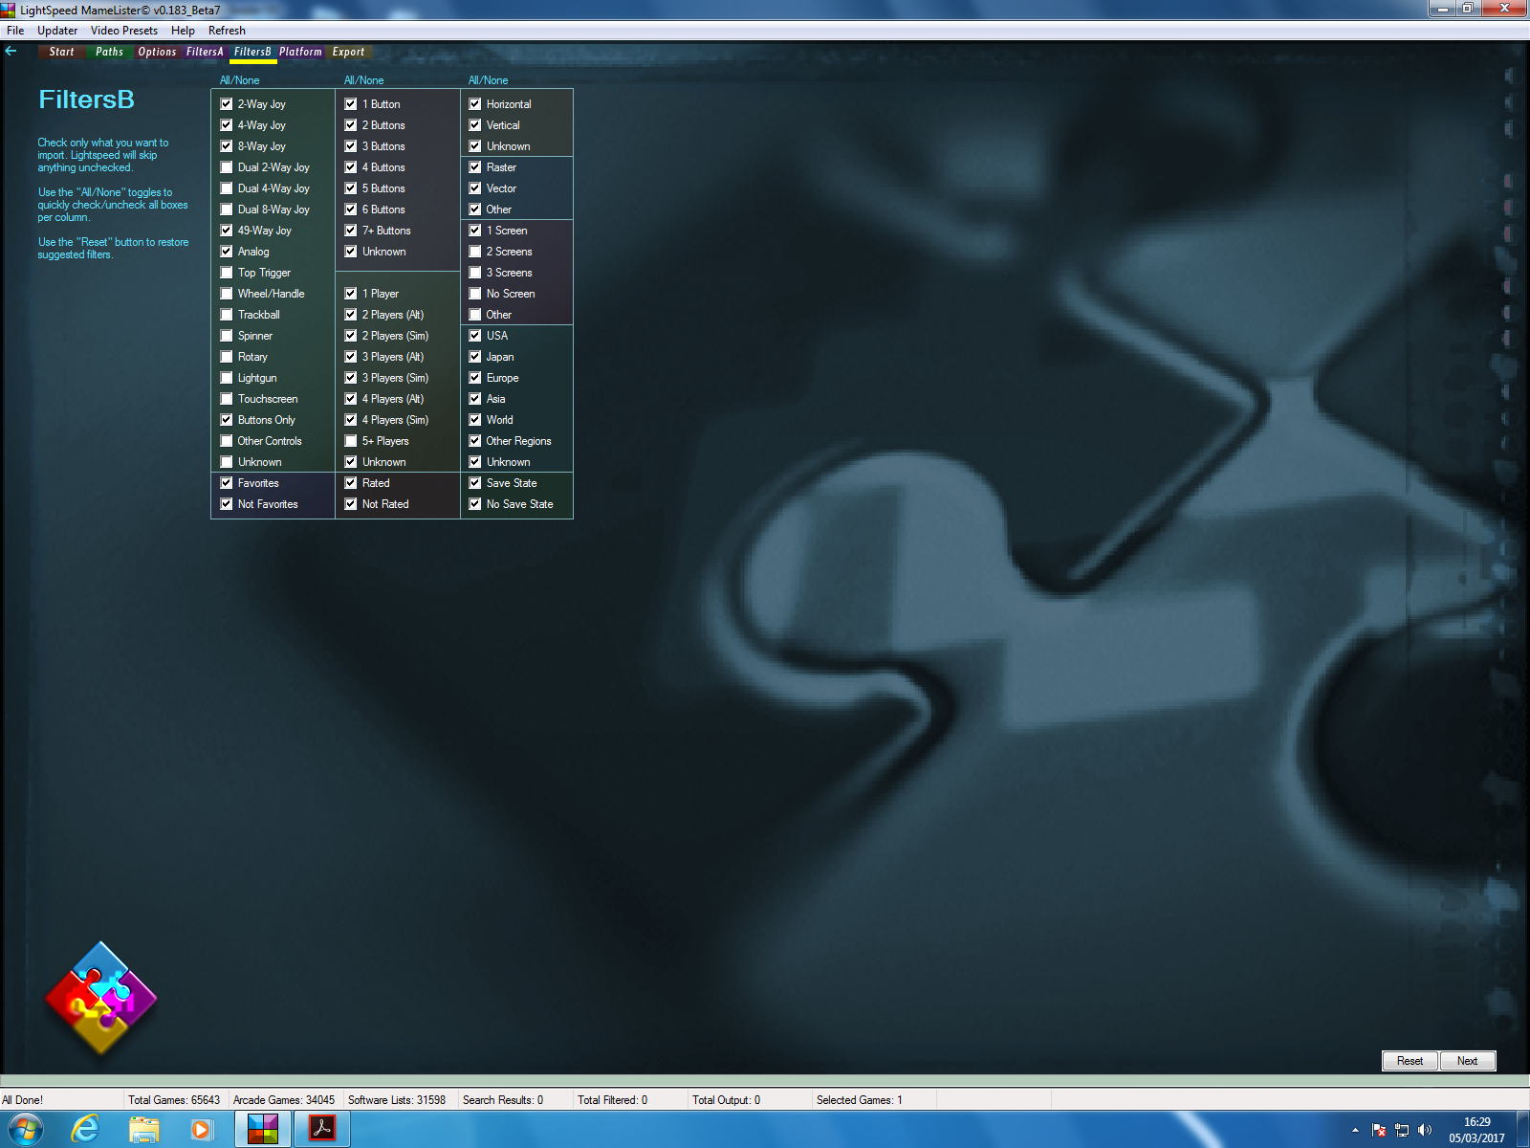Open Action Center flag icon
Image resolution: width=1530 pixels, height=1148 pixels.
click(1379, 1130)
